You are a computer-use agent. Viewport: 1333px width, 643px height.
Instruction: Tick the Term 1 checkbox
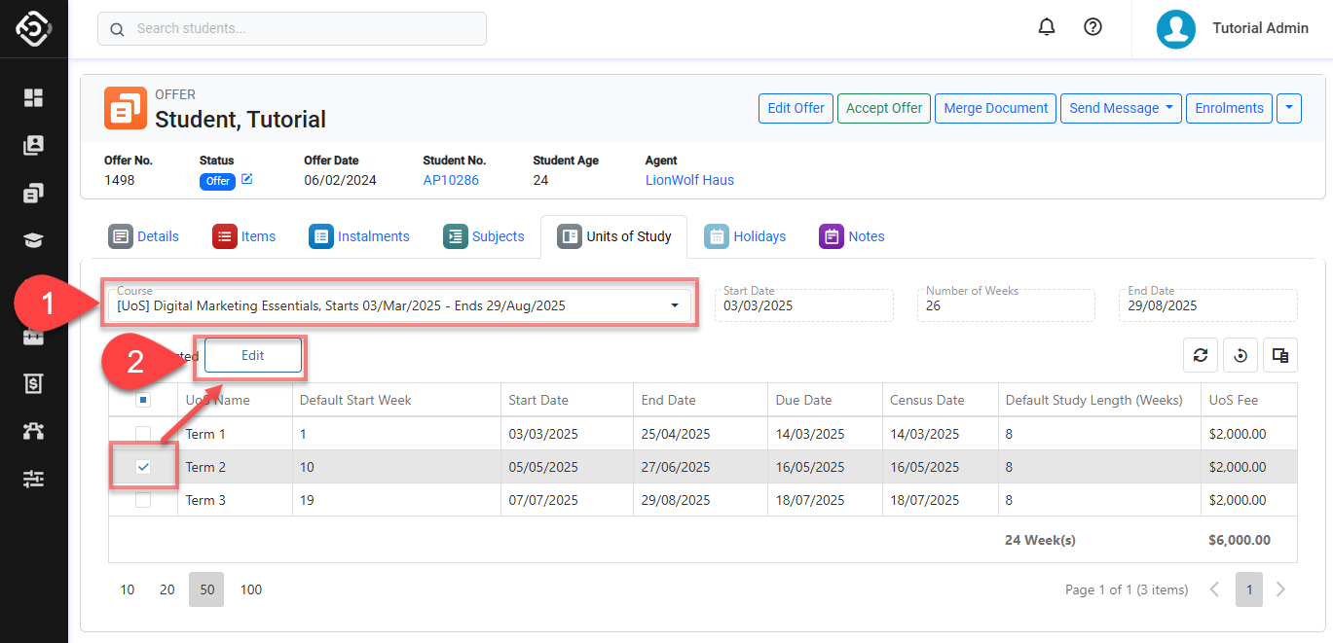(x=143, y=434)
